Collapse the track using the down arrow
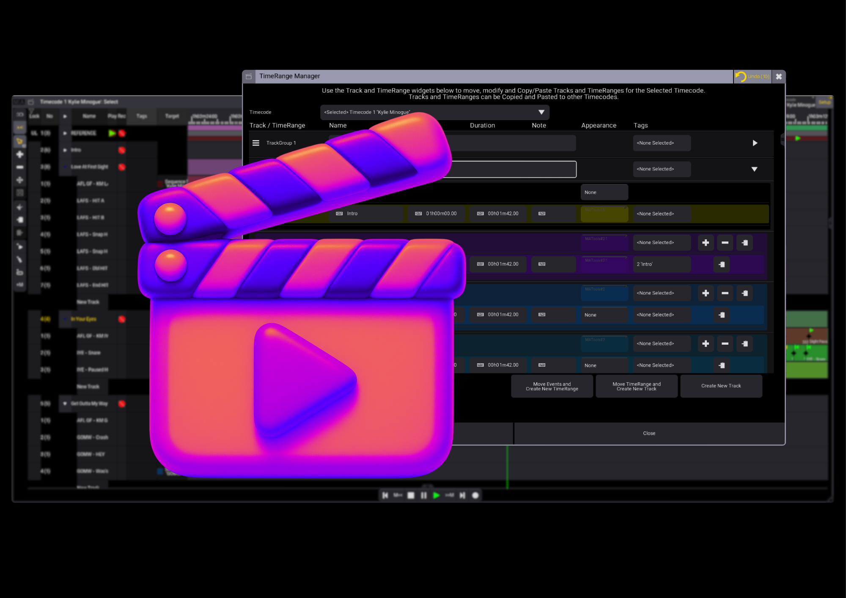 coord(754,169)
